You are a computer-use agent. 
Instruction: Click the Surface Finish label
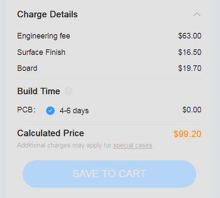pos(41,52)
